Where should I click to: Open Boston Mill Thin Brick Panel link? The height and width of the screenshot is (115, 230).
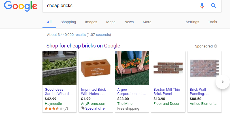(x=167, y=92)
